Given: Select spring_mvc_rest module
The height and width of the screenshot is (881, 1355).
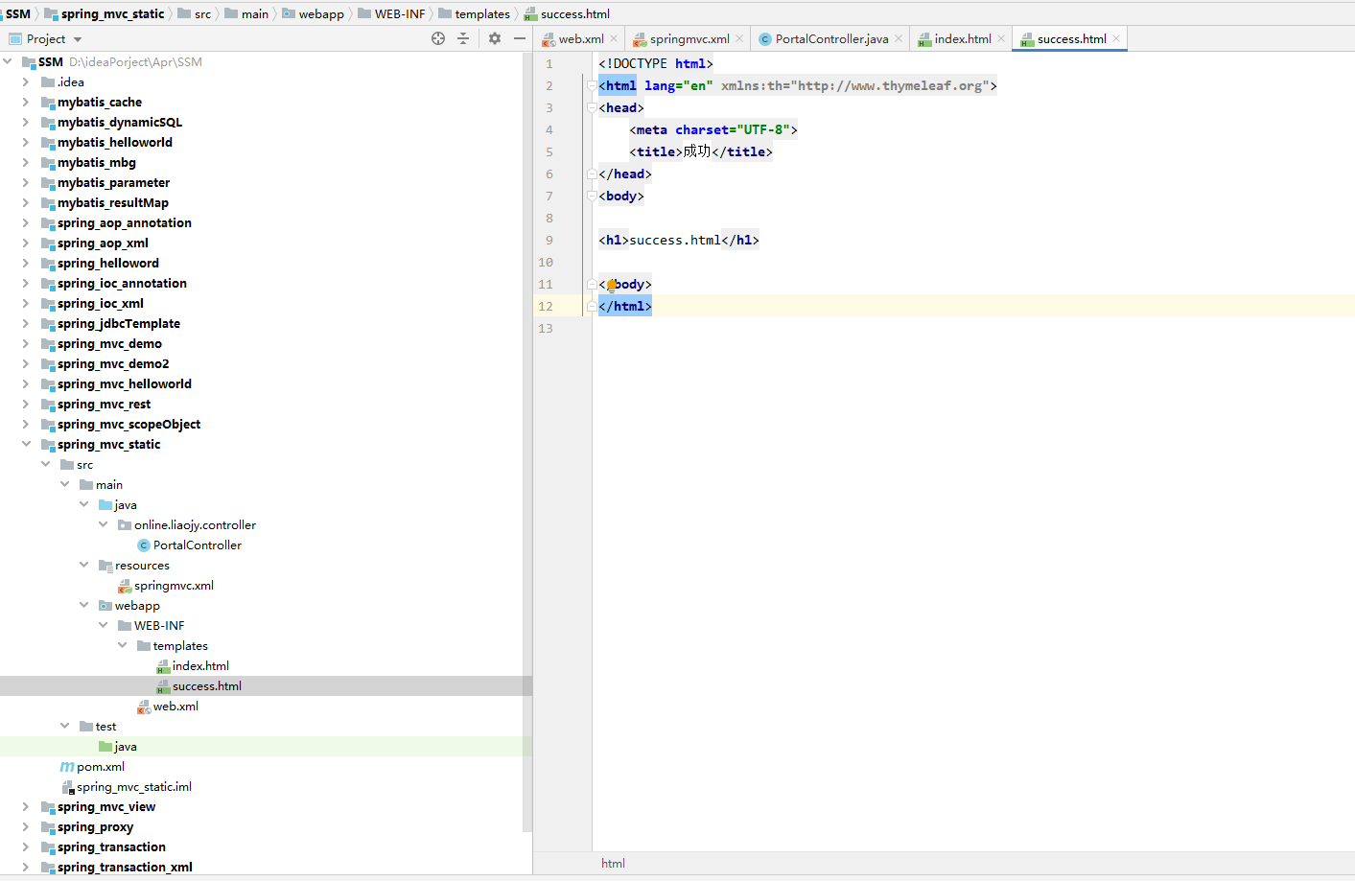Looking at the screenshot, I should tap(104, 404).
